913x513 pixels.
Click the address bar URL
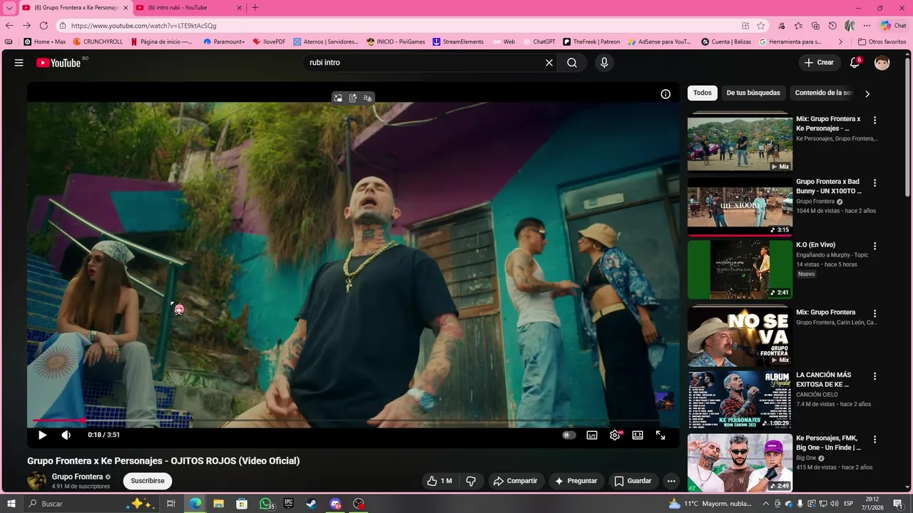pos(144,26)
